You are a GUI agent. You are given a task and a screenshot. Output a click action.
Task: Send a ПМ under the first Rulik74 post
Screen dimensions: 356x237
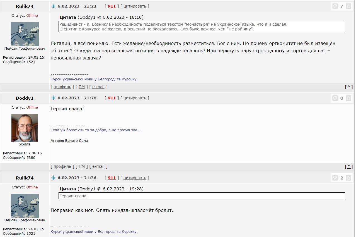pos(81,87)
